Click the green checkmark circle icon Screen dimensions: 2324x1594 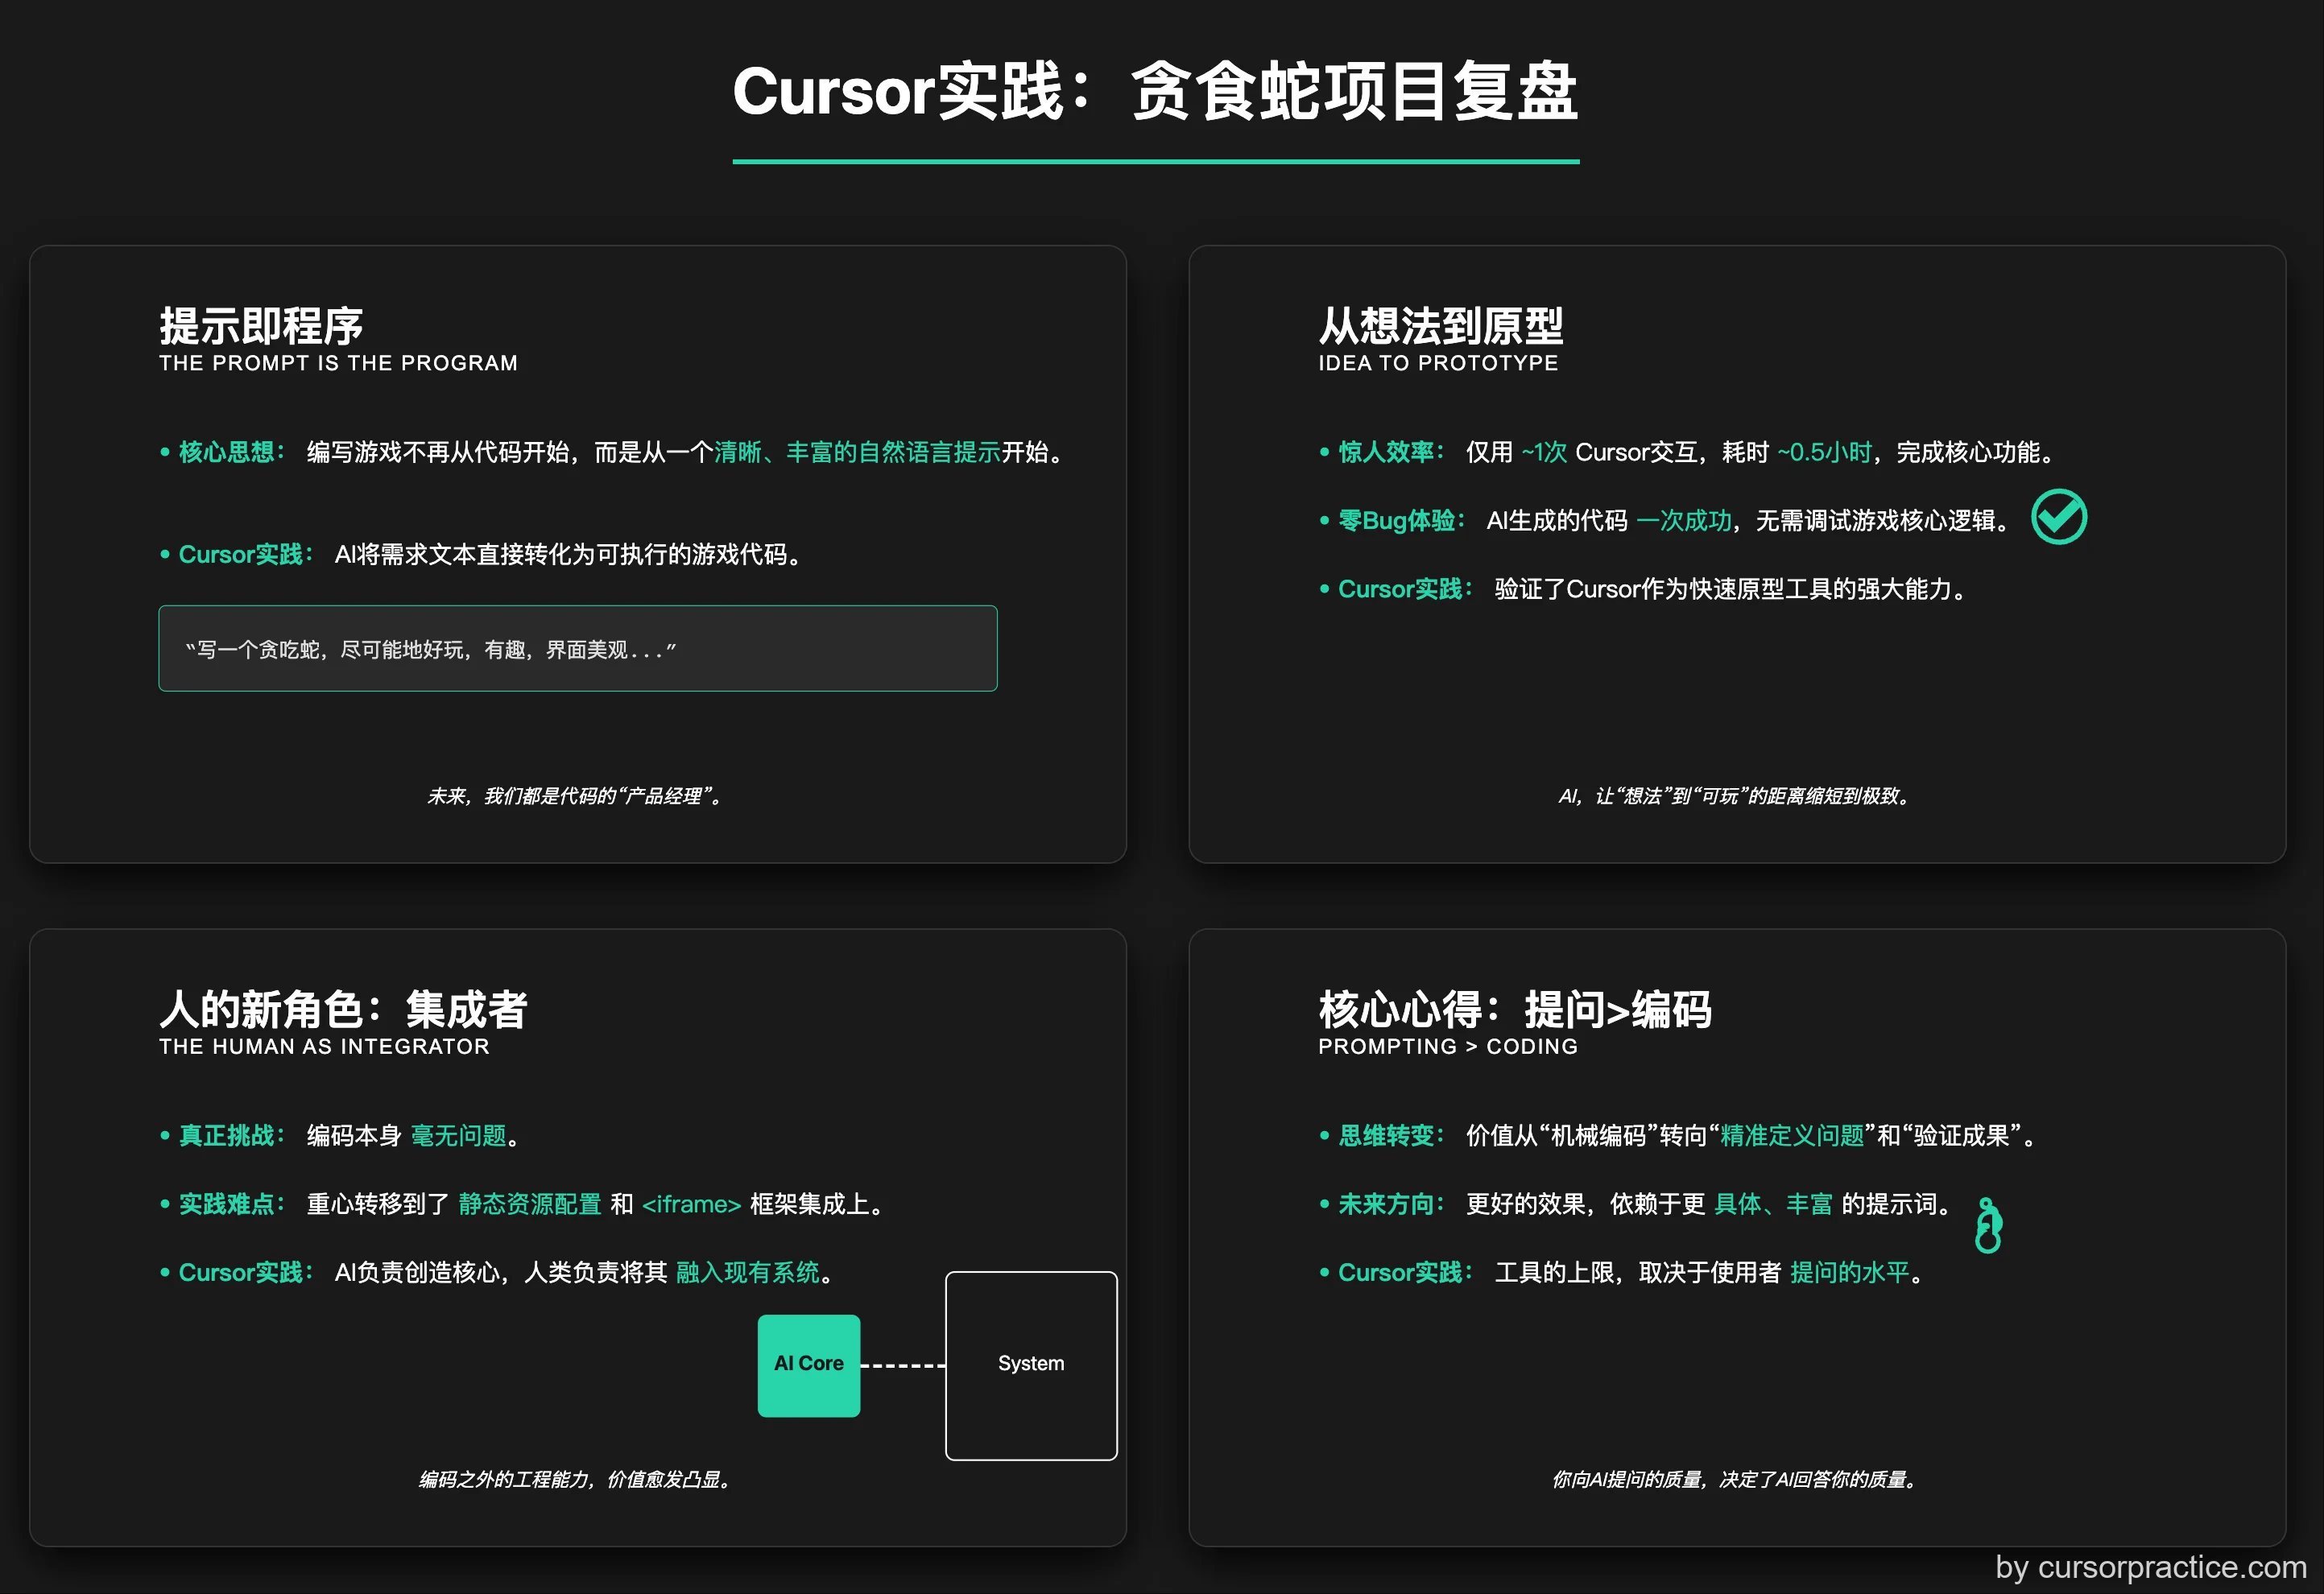[x=2059, y=517]
